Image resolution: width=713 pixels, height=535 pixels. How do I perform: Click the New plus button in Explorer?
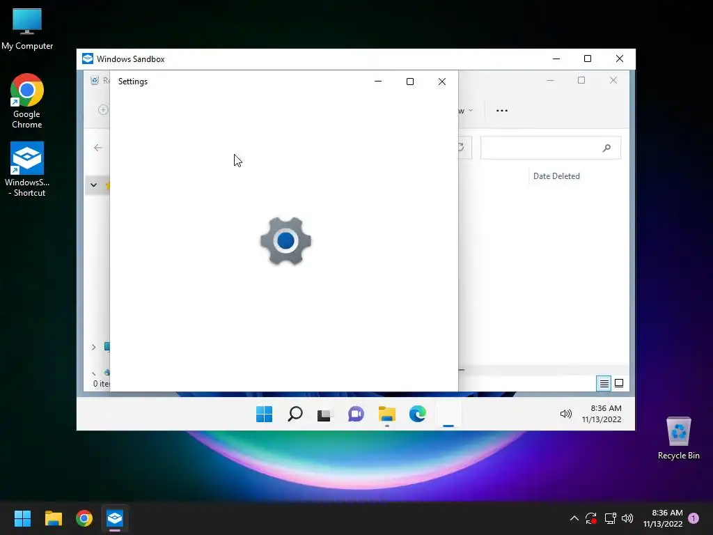point(103,109)
